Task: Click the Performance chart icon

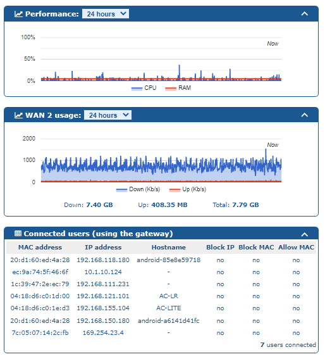Action: [x=18, y=14]
